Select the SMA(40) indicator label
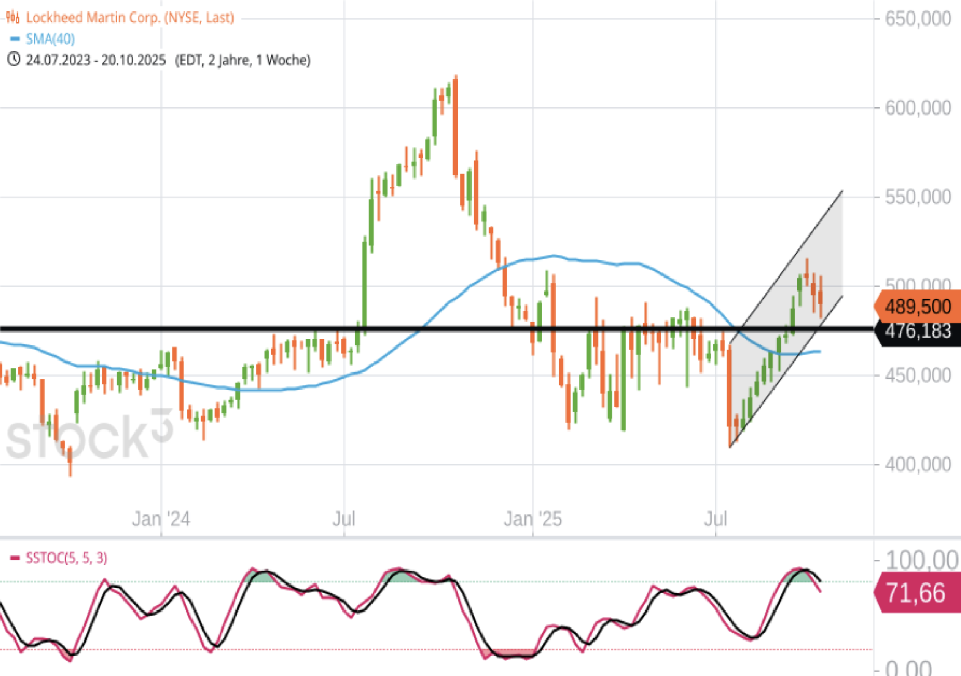The width and height of the screenshot is (961, 676). coord(50,39)
